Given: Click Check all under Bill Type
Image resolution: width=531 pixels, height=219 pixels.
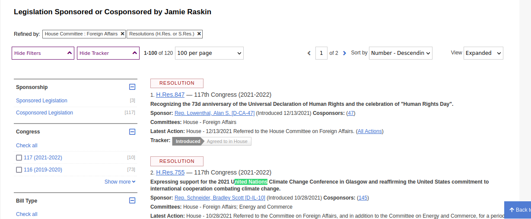Looking at the screenshot, I should [x=27, y=214].
